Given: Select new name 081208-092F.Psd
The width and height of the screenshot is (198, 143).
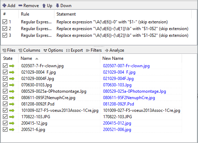Looking at the screenshot, I should tap(118, 104).
